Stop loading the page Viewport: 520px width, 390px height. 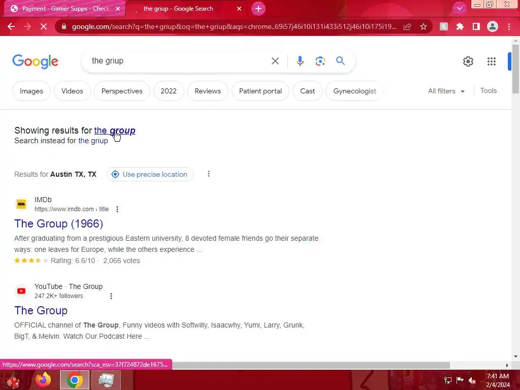[44, 26]
